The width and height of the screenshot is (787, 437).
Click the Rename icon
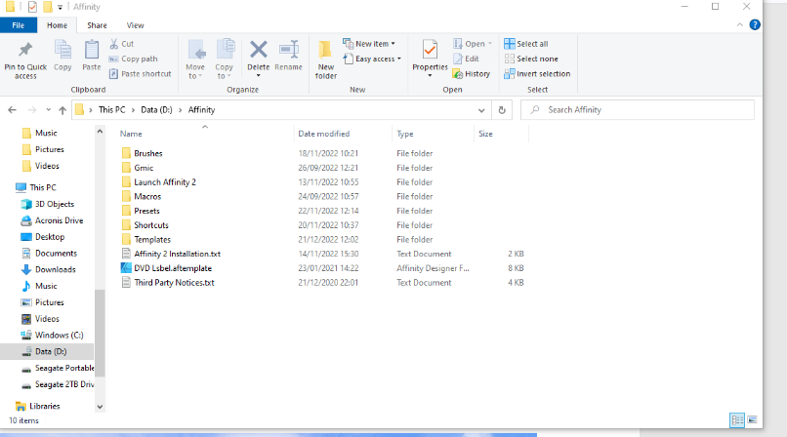(289, 50)
